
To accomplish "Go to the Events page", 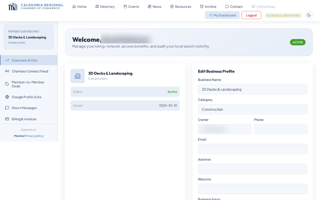I will tap(131, 7).
